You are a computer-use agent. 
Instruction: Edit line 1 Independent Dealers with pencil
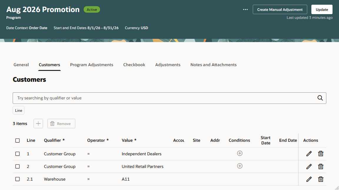pos(309,154)
